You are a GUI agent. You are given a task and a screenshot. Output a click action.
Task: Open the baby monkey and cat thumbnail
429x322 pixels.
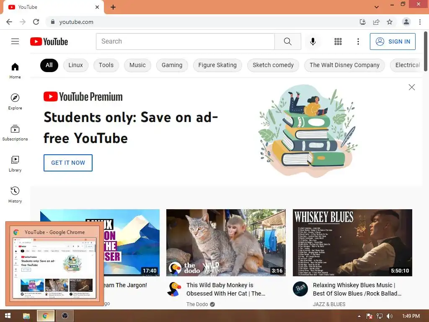coord(226,243)
